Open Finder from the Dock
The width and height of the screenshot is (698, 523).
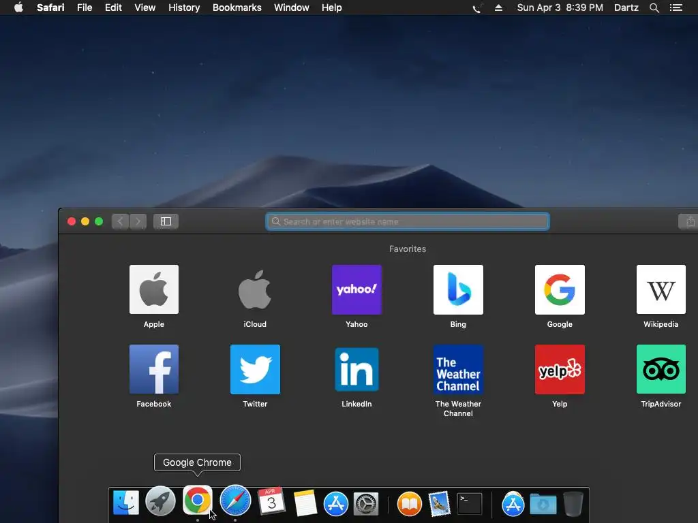coord(126,503)
